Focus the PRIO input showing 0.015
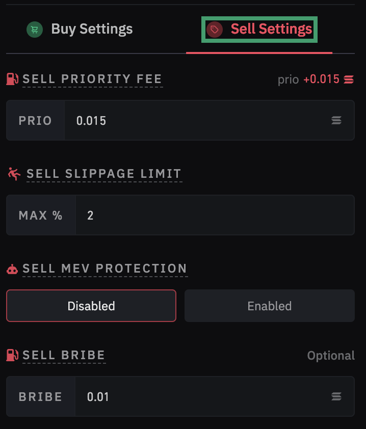 199,120
